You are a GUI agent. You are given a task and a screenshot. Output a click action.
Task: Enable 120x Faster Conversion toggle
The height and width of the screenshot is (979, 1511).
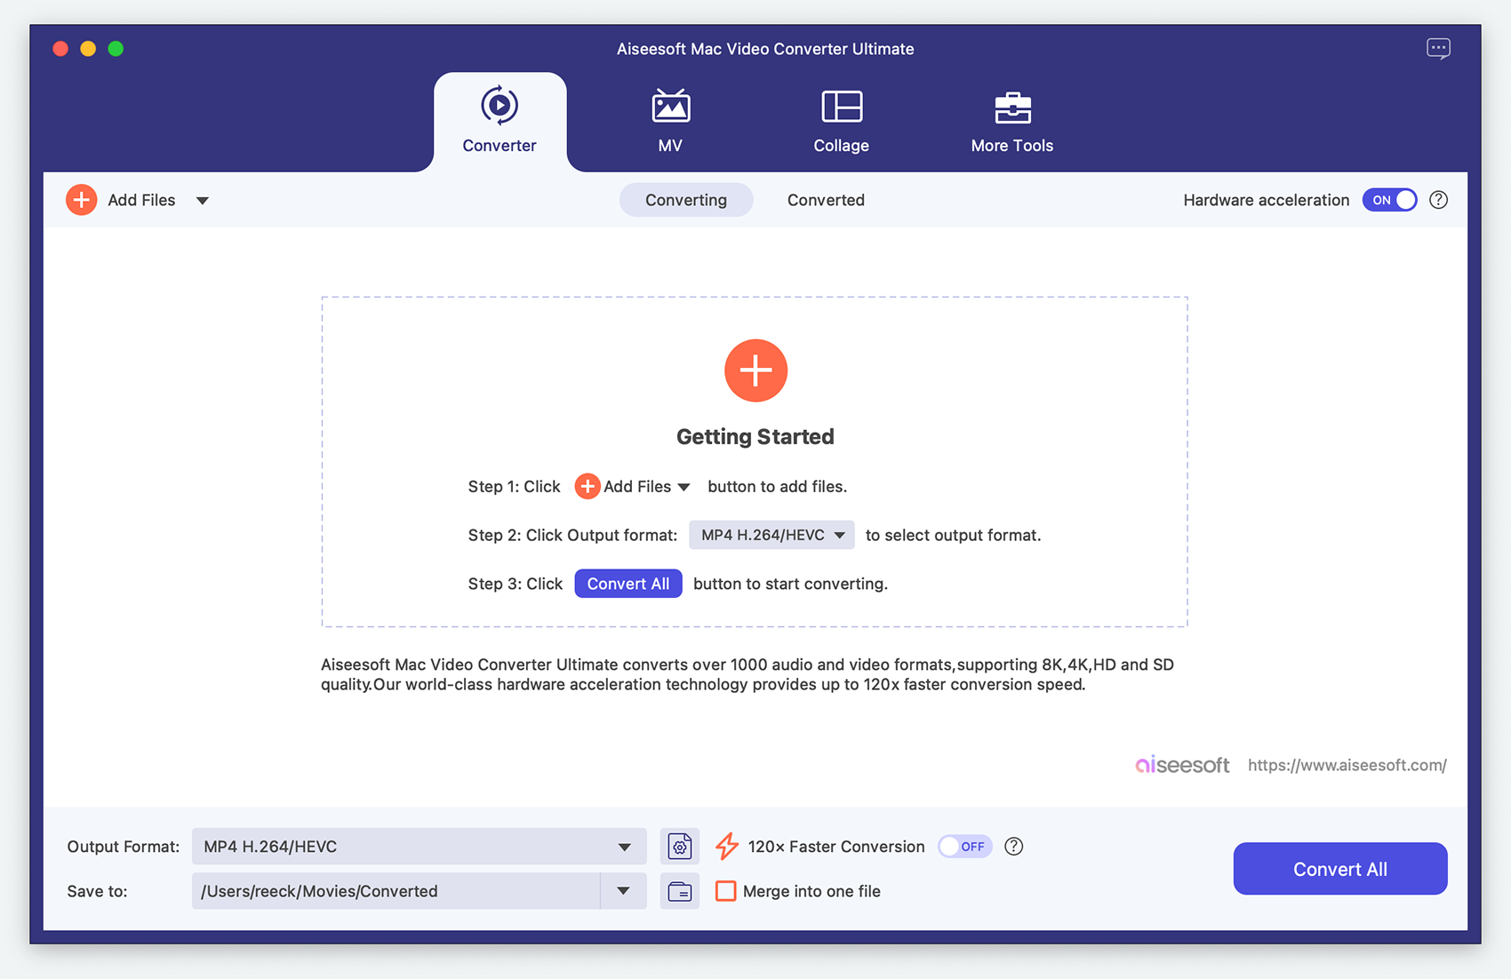pyautogui.click(x=965, y=847)
